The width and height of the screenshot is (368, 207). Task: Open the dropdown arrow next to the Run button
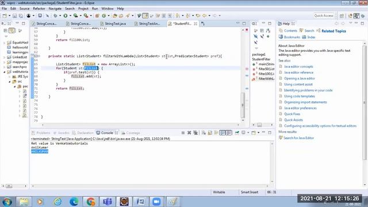[x=70, y=16]
